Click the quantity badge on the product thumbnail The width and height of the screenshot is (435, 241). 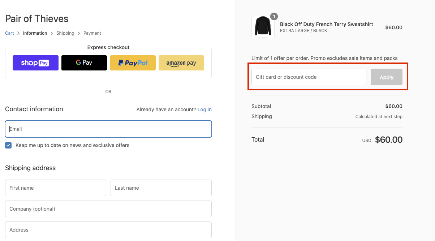point(274,16)
